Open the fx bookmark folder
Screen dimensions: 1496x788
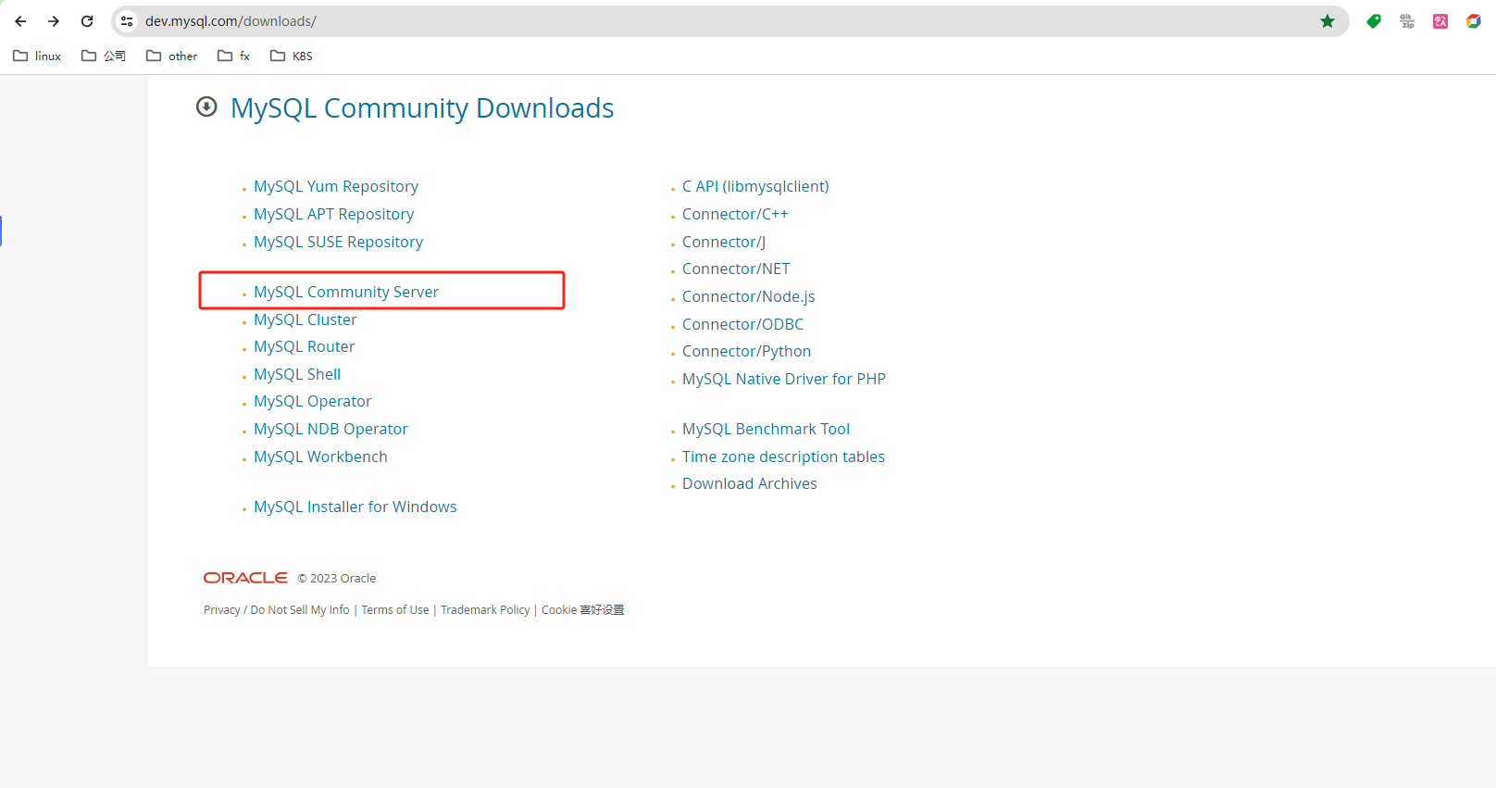pyautogui.click(x=233, y=56)
